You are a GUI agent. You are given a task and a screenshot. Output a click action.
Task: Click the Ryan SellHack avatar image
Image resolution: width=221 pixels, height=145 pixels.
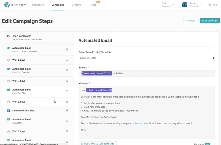(185, 5)
